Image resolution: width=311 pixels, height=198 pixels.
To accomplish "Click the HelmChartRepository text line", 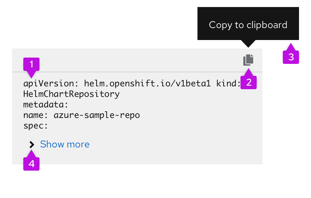I will [x=71, y=94].
